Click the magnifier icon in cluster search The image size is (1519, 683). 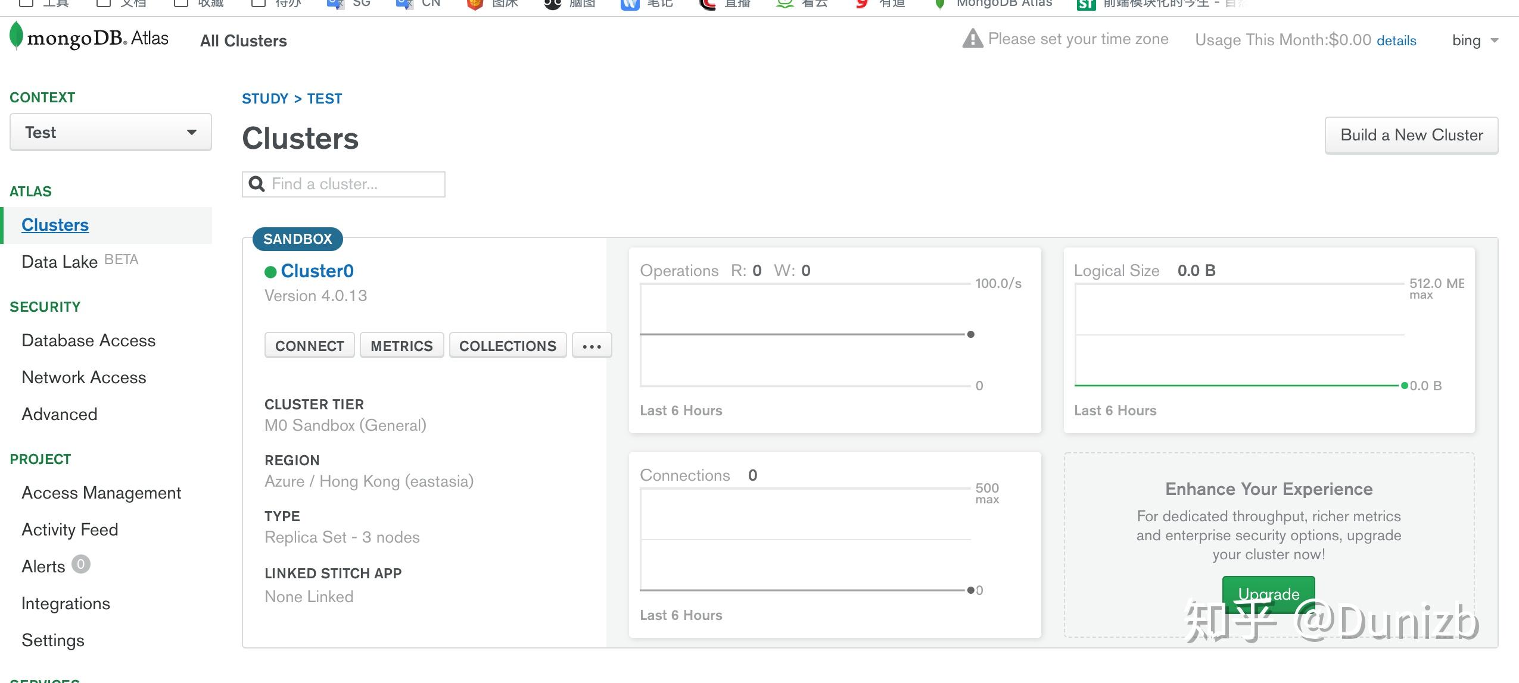pos(257,184)
